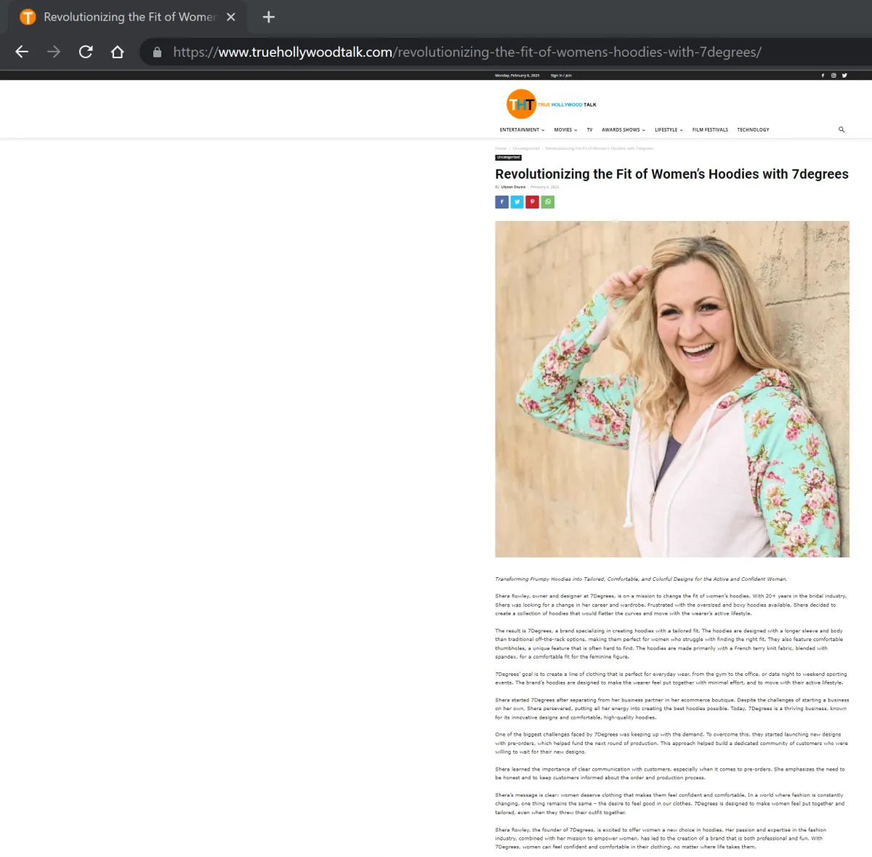
Task: Go to the browser home page icon
Action: (x=117, y=52)
